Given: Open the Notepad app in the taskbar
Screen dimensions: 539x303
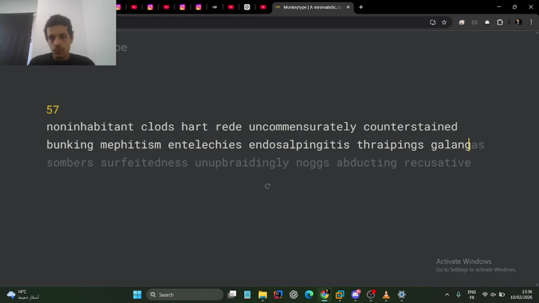Looking at the screenshot, I should click(247, 294).
